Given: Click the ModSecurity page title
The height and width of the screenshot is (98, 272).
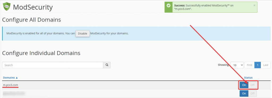Looking at the screenshot, I should click(33, 7).
